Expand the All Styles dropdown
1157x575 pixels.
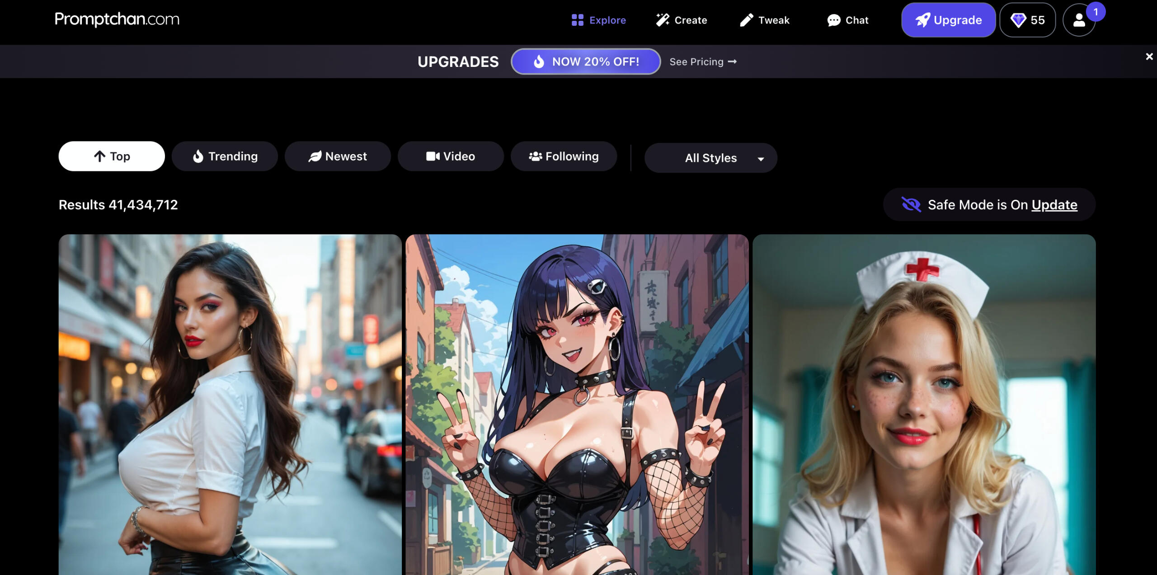pyautogui.click(x=710, y=158)
